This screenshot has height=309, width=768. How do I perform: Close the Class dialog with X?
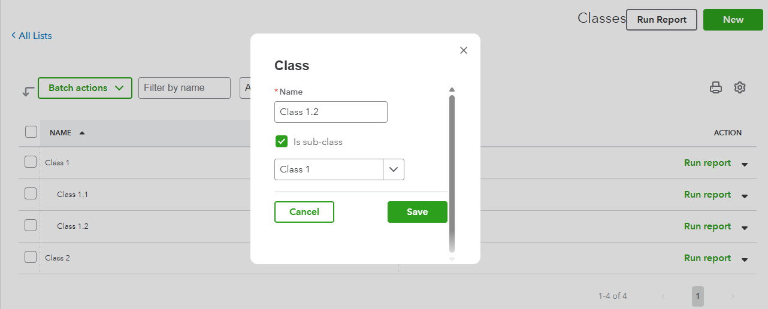point(463,50)
